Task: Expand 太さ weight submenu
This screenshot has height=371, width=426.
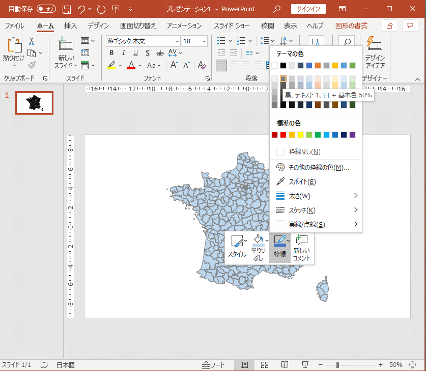Action: [x=316, y=196]
